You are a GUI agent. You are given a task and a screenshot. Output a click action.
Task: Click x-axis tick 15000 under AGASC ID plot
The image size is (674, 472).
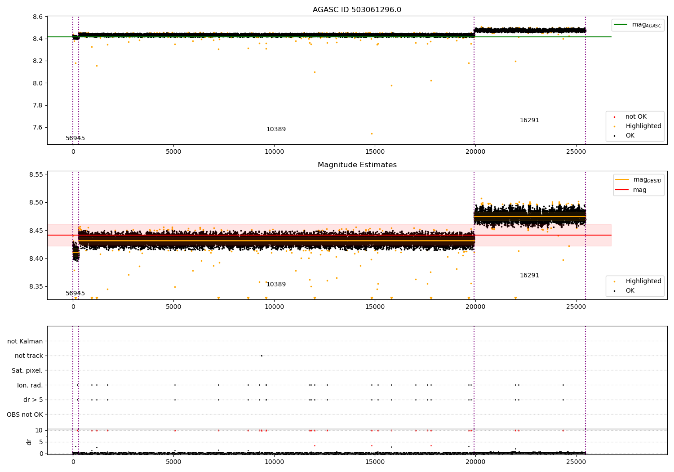coord(375,151)
